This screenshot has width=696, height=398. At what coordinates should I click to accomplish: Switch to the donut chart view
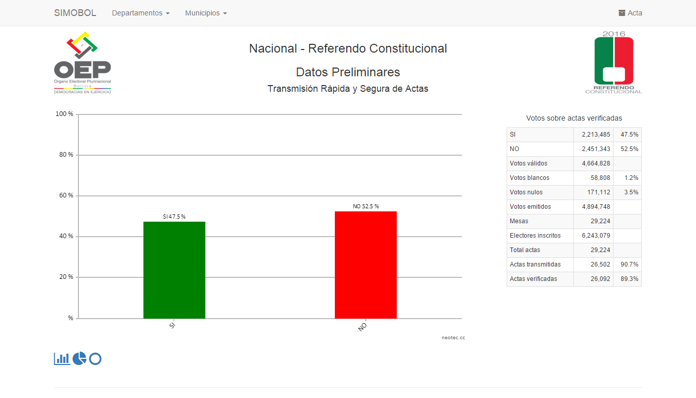95,358
